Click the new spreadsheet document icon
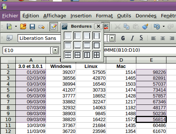 click(9, 27)
